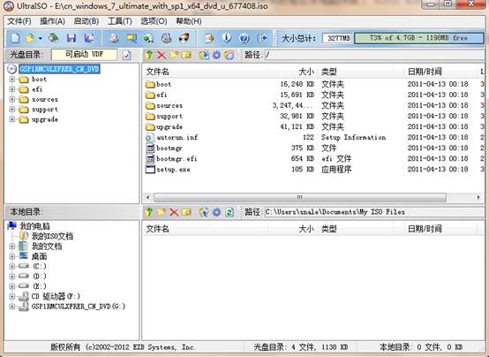Open the 启动(B) menu
This screenshot has height=357, width=489.
(x=87, y=21)
